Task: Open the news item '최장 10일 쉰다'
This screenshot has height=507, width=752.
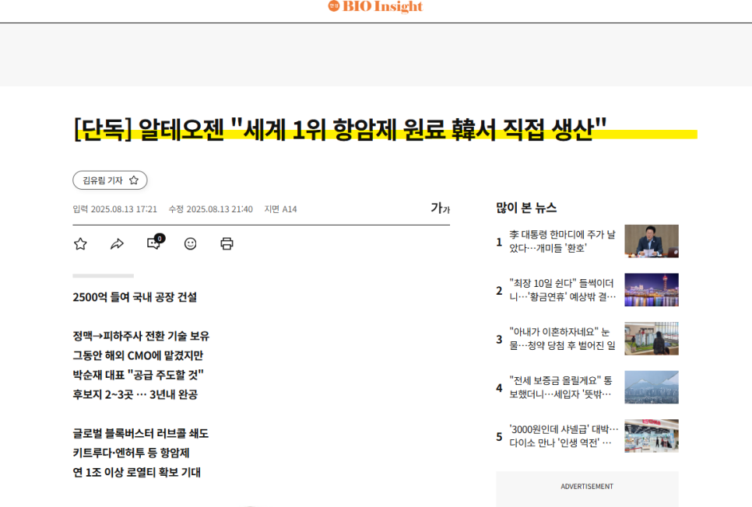Action: pyautogui.click(x=562, y=290)
